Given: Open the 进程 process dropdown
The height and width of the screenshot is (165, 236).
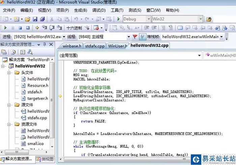Looking at the screenshot, I should pos(64,37).
